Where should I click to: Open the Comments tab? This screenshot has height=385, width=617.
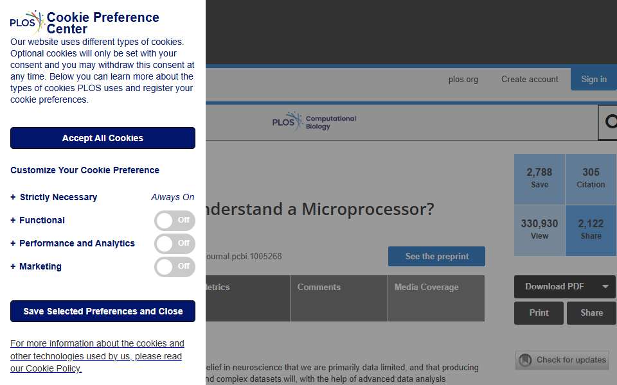click(339, 298)
